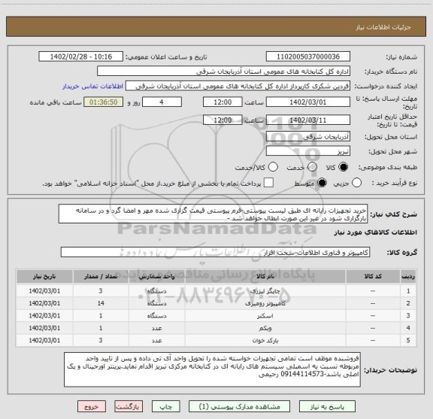Click the ردیف column header
The height and width of the screenshot is (419, 433).
pos(408,277)
